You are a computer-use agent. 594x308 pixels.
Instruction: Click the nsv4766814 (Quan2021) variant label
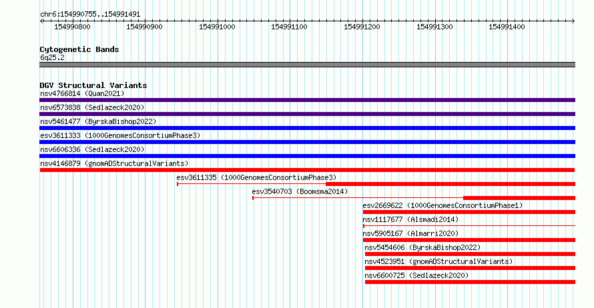(82, 93)
